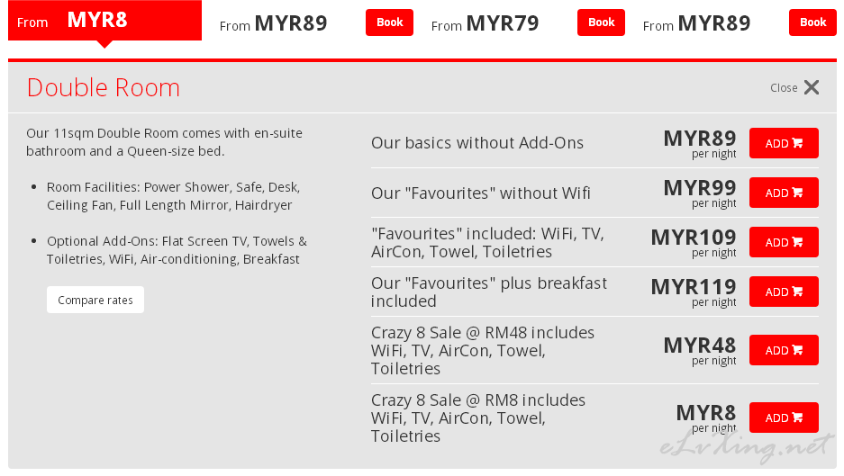The height and width of the screenshot is (476, 844).
Task: Close the Double Room panel via the X icon
Action: coord(812,87)
